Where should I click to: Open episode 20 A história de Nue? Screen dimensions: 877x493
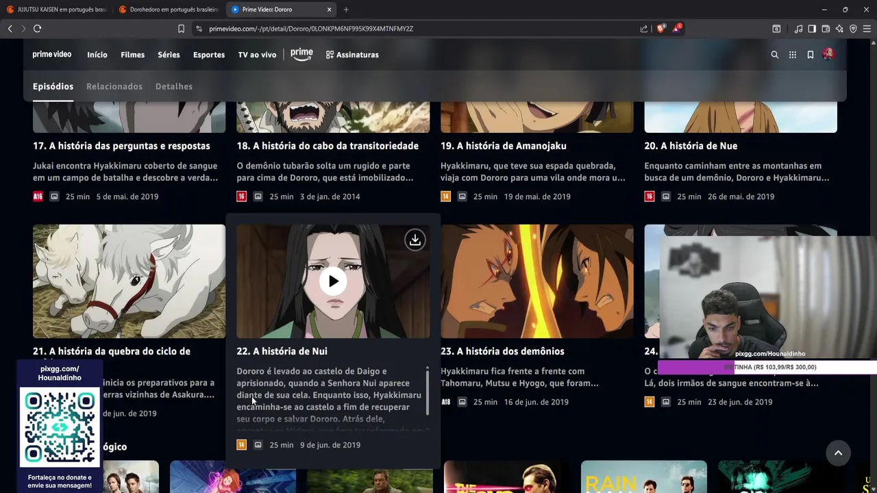click(x=691, y=146)
